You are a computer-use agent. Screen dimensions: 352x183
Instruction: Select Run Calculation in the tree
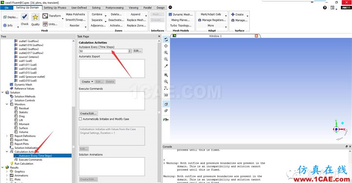(24, 164)
